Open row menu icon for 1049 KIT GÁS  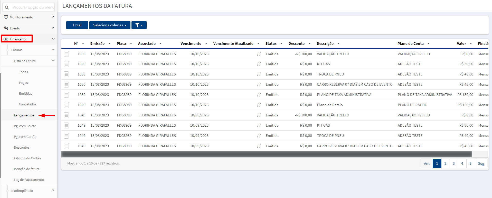[66, 125]
